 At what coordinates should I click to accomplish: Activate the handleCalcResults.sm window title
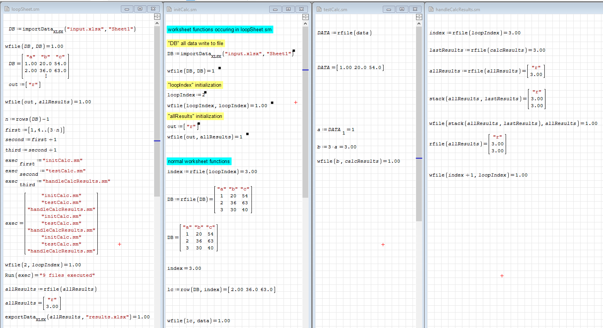[x=458, y=10]
